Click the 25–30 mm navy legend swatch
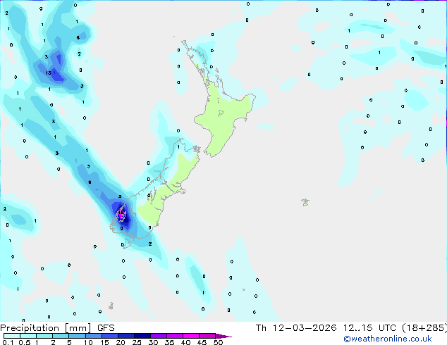Image resolution: width=447 pixels, height=345 pixels. click(x=142, y=336)
